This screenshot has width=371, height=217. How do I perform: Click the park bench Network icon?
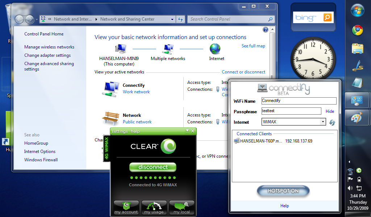(111, 118)
